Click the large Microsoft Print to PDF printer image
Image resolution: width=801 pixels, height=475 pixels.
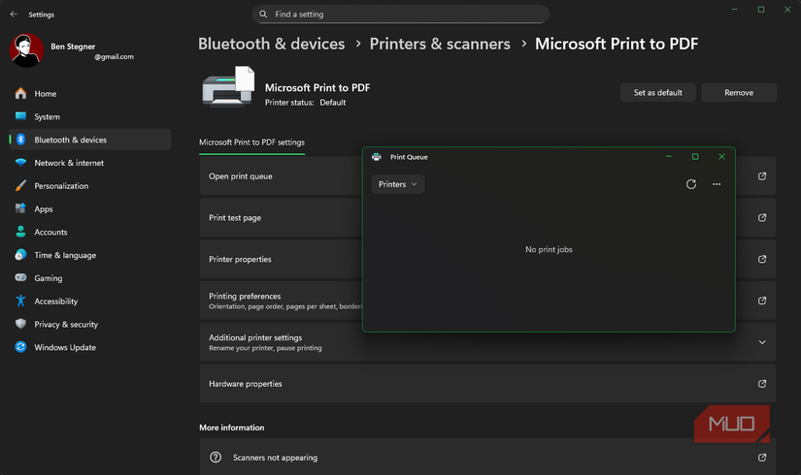click(x=228, y=86)
